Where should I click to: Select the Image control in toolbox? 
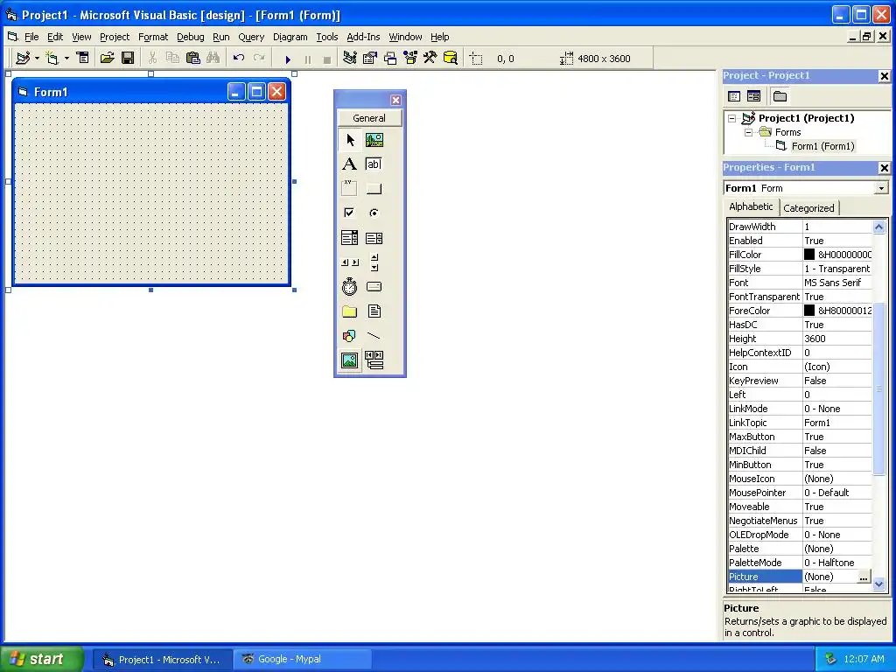350,360
